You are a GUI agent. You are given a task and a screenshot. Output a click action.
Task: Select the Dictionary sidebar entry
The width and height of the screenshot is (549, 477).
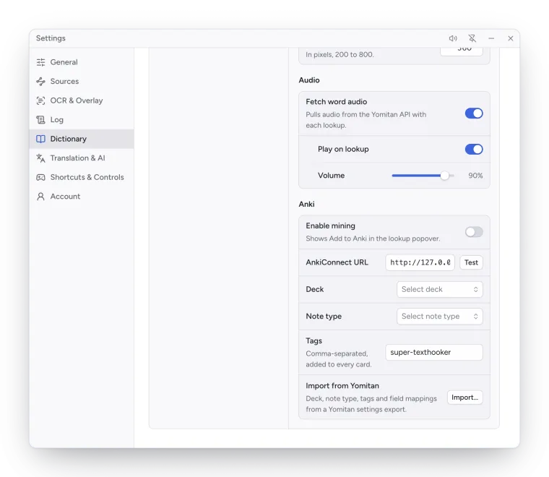coord(82,139)
